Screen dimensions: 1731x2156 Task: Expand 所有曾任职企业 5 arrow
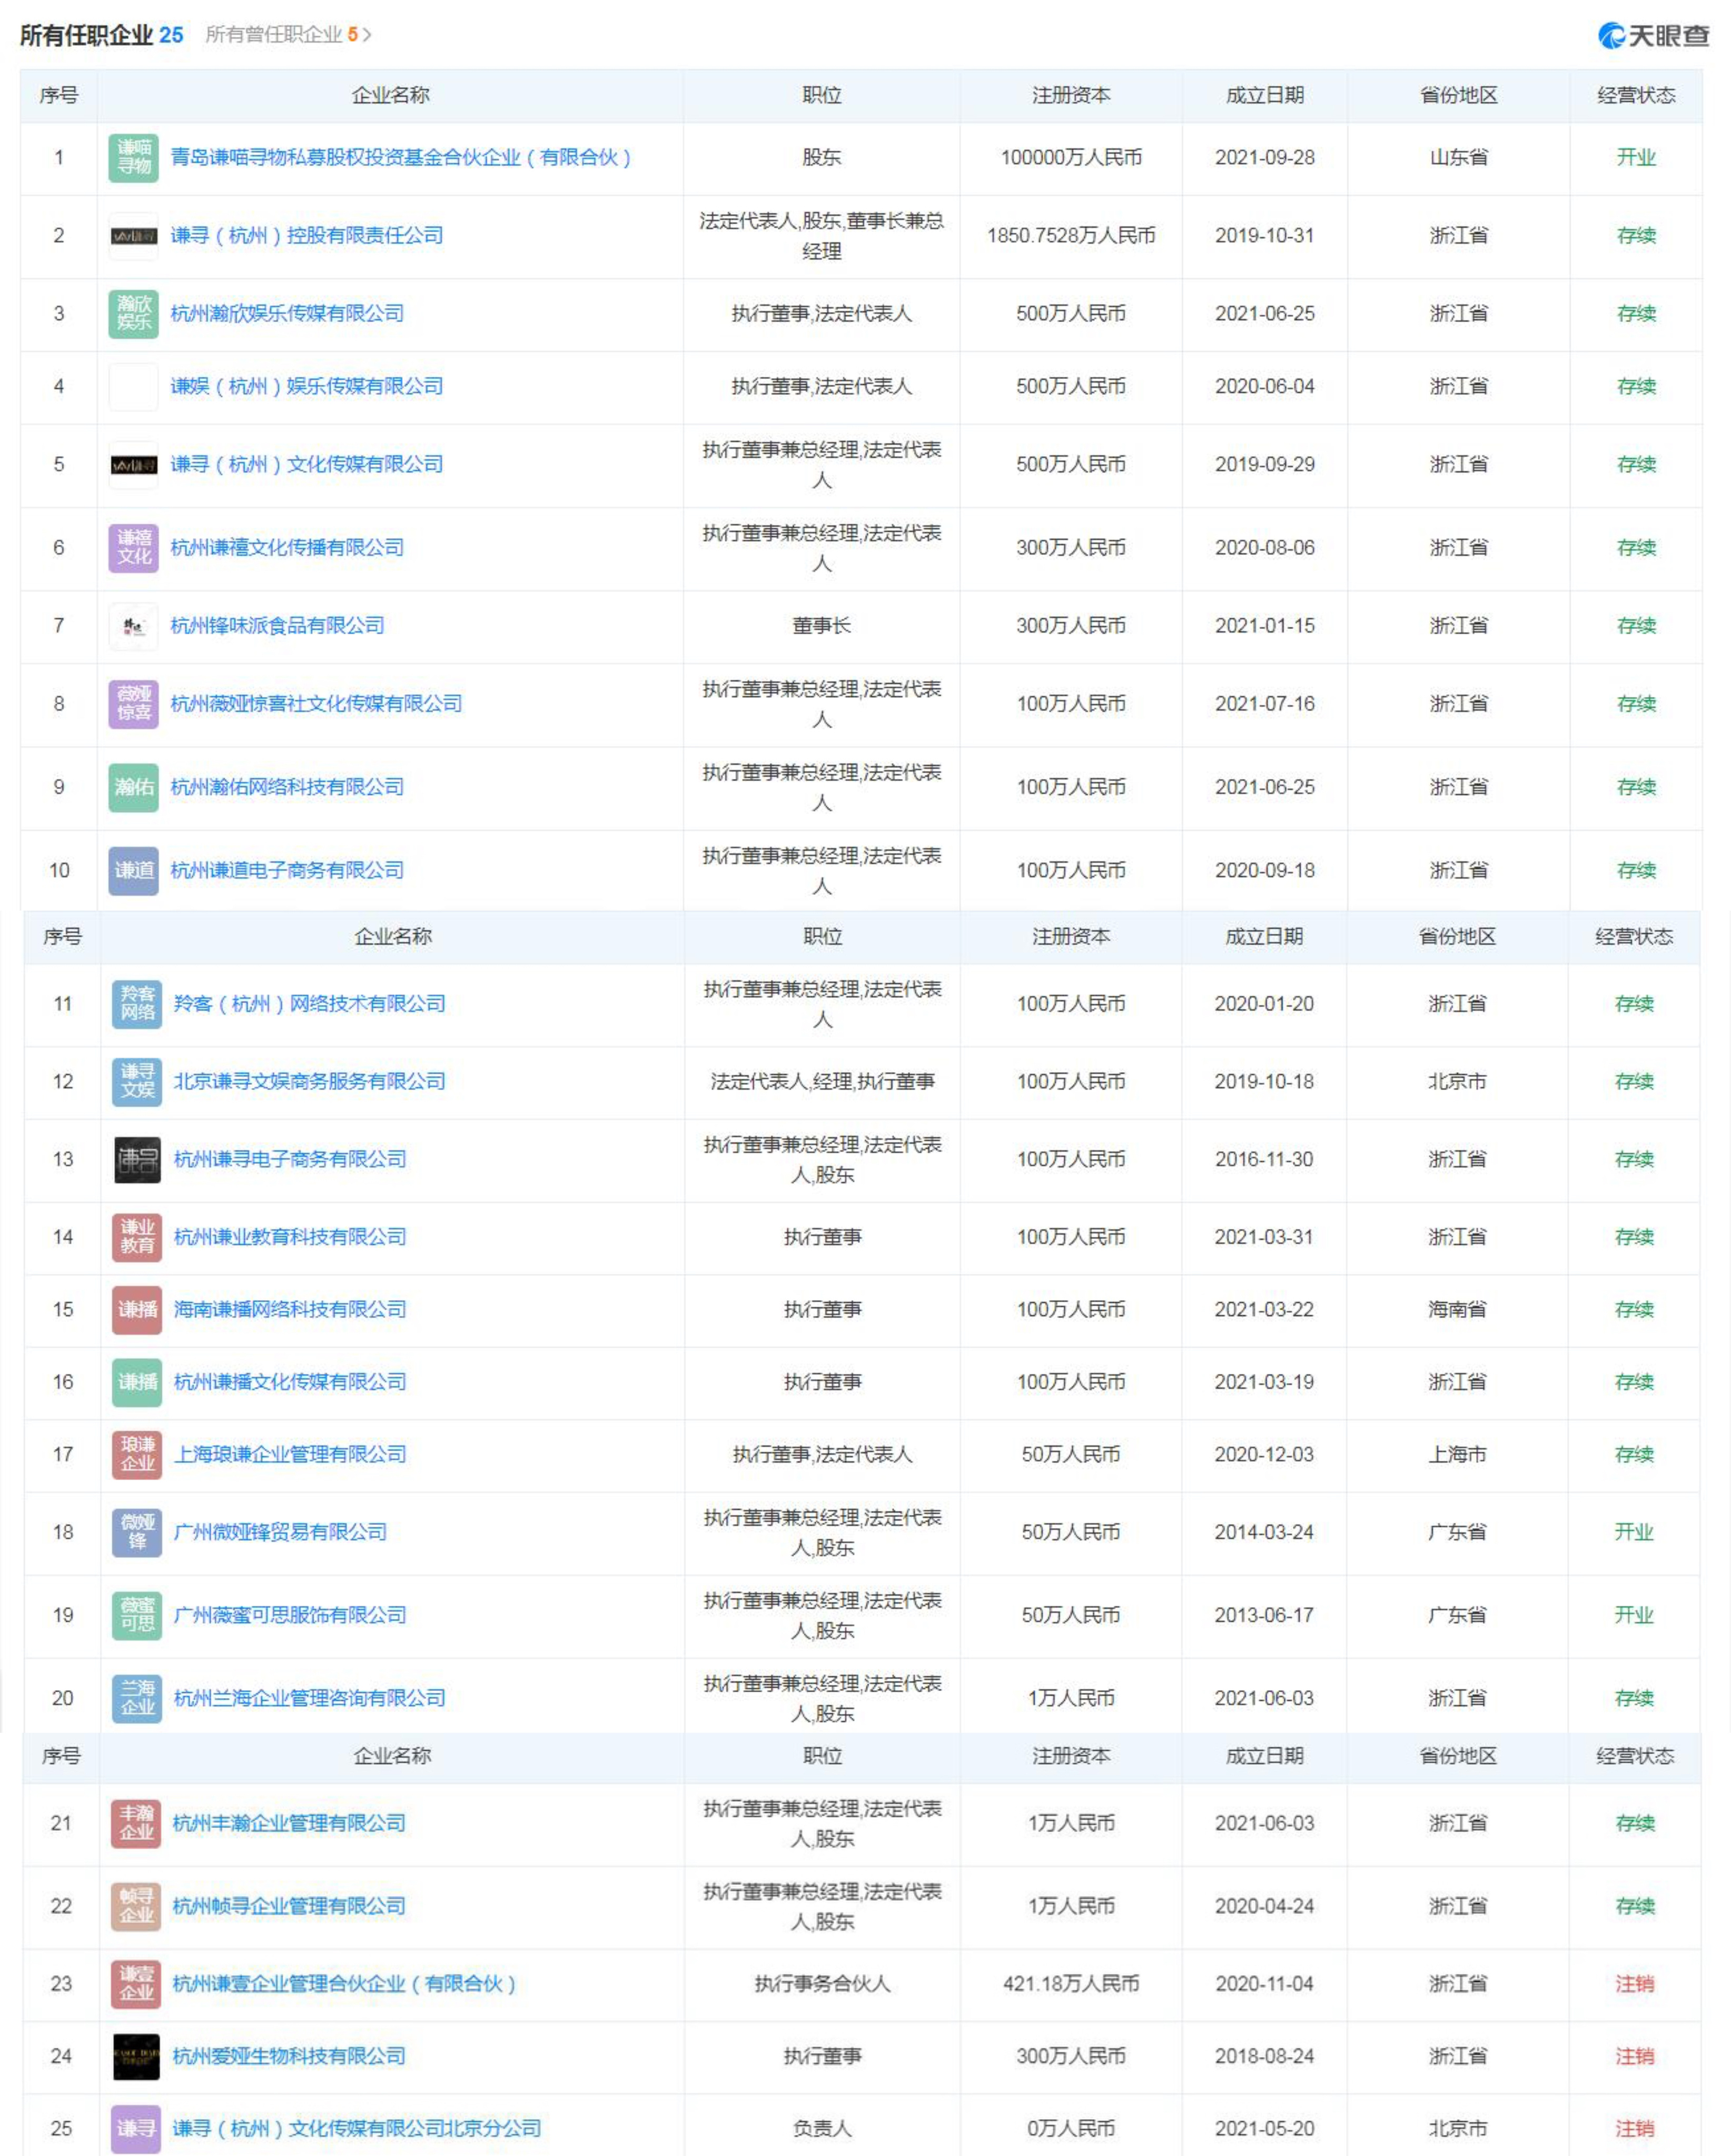coord(367,35)
